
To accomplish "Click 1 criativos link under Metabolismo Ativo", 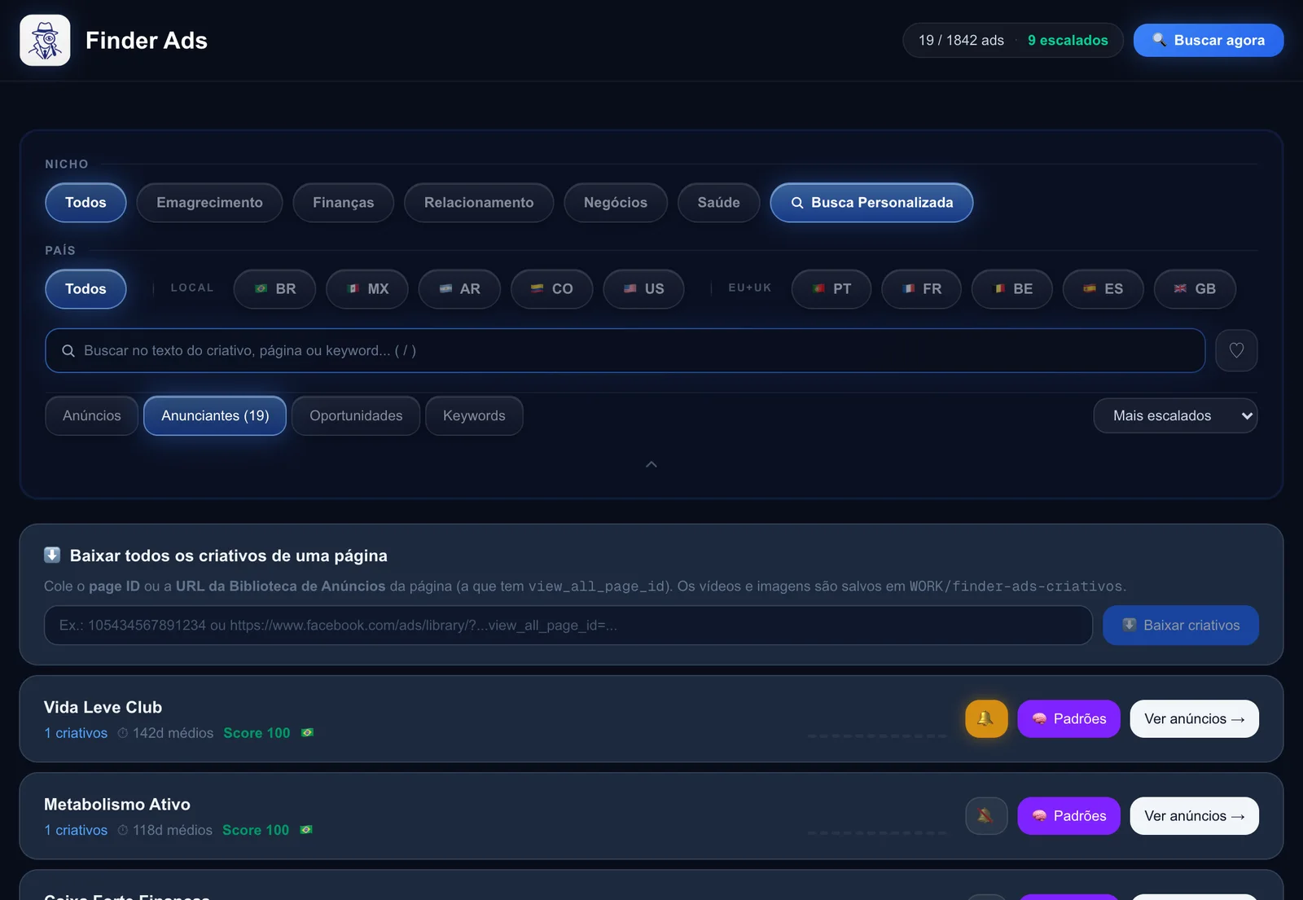I will tap(76, 830).
